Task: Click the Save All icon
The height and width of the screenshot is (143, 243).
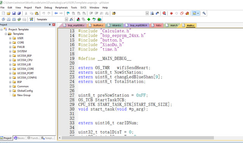Action: (19, 13)
